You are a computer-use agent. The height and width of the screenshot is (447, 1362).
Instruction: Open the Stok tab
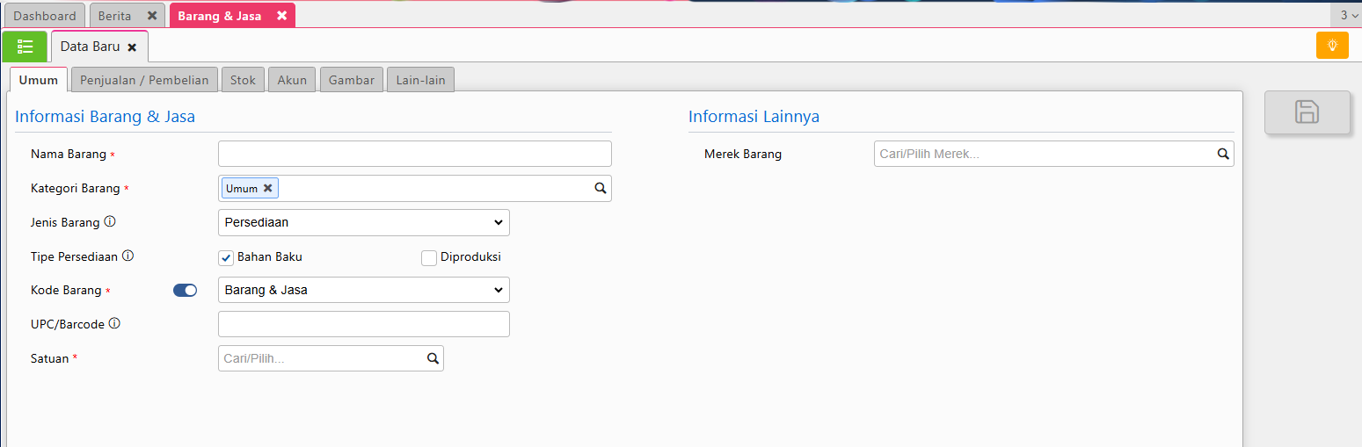[243, 80]
